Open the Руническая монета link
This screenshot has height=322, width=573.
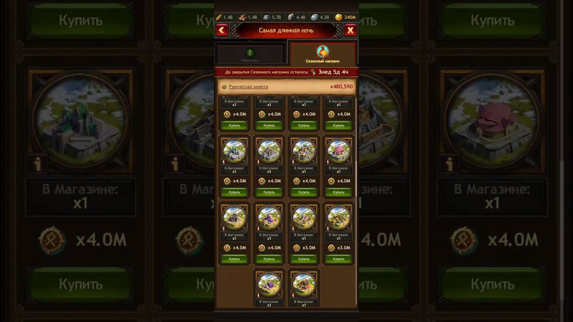point(248,87)
